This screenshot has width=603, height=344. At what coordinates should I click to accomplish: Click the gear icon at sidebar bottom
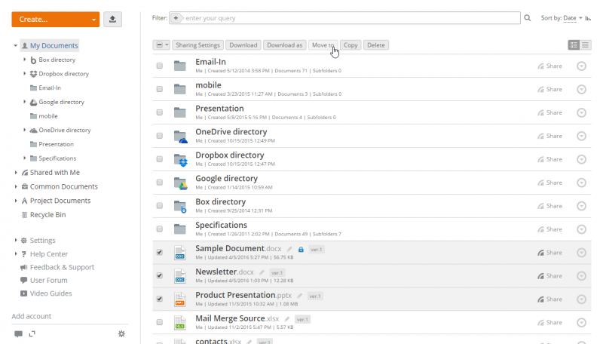tap(121, 333)
